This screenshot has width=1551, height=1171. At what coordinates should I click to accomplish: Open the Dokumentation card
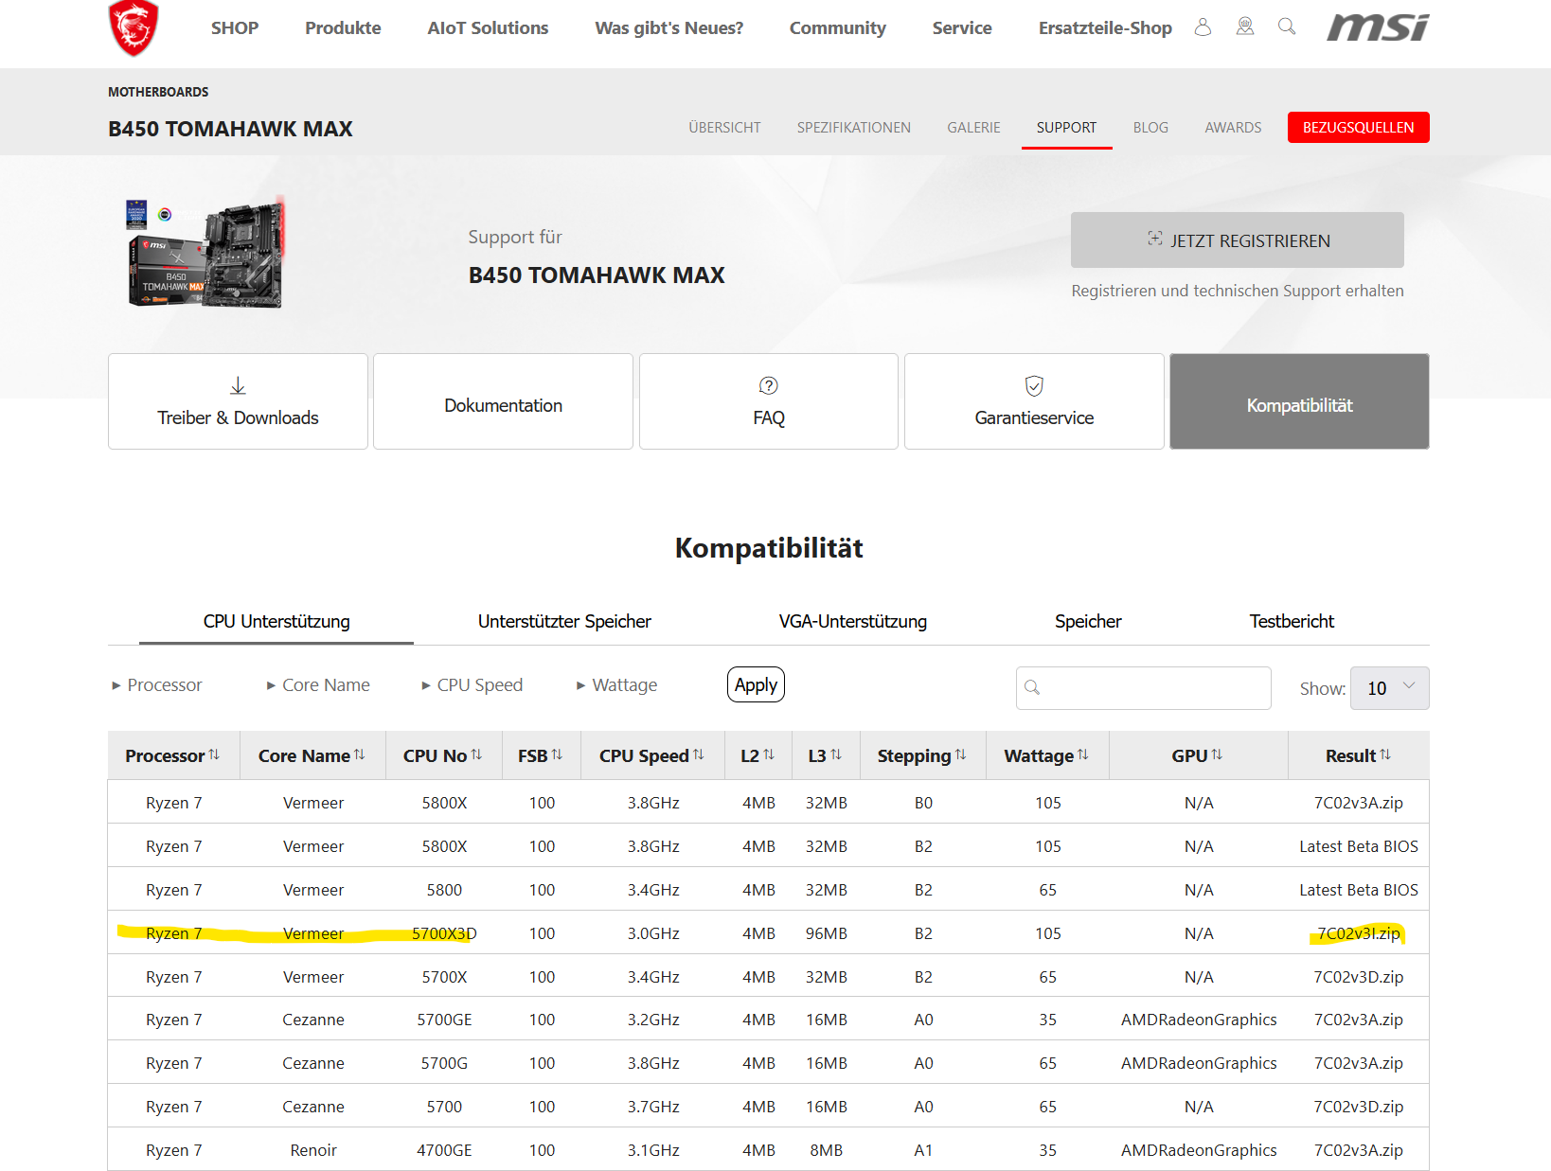click(x=503, y=401)
